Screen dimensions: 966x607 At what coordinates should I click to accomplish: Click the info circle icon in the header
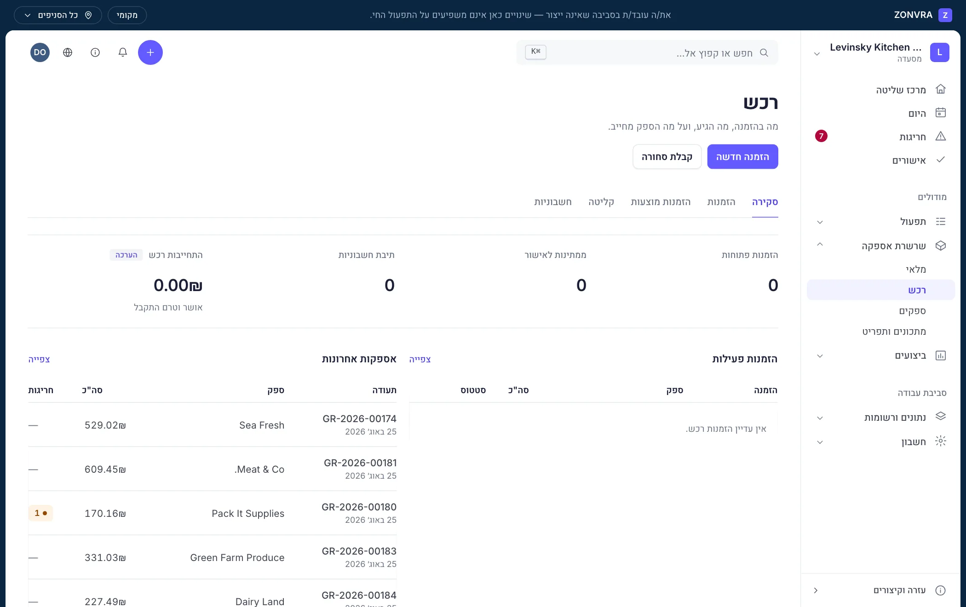click(95, 52)
